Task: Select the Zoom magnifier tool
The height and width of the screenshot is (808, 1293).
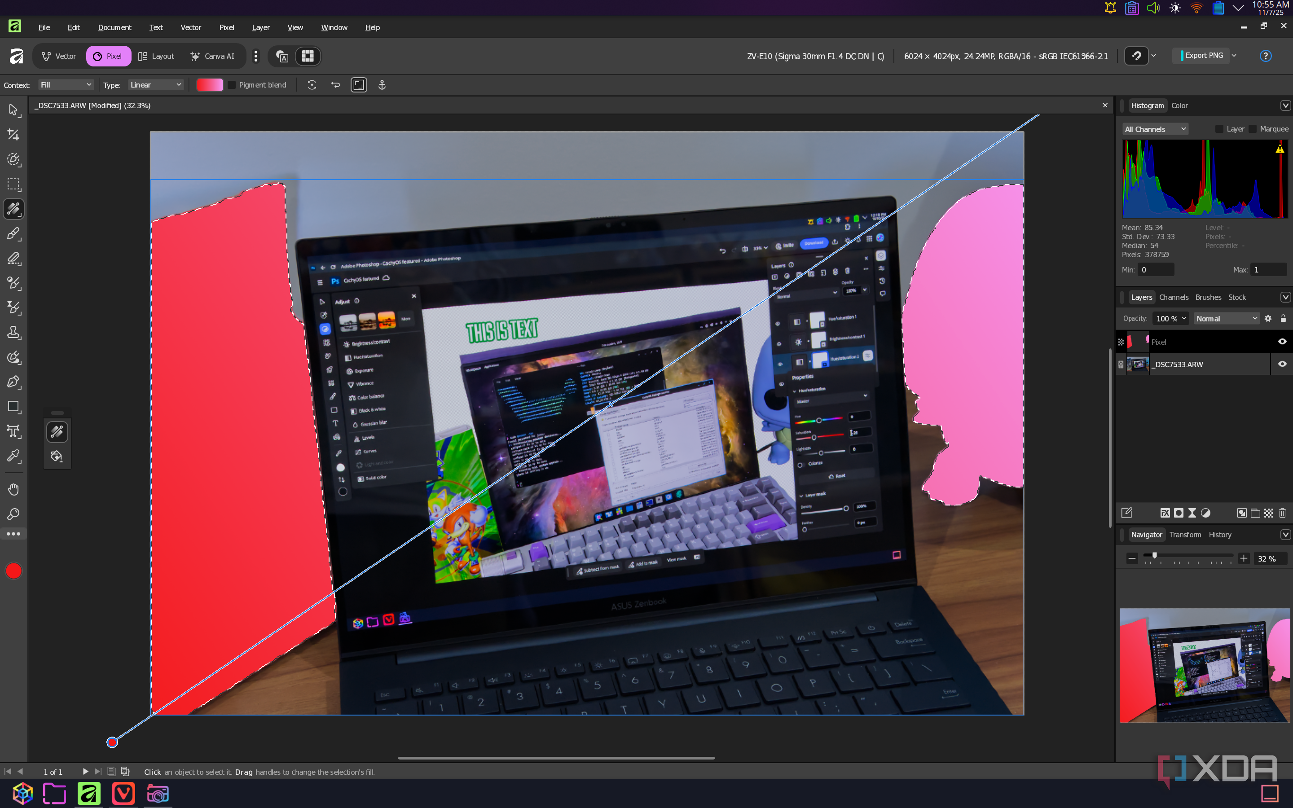Action: pyautogui.click(x=13, y=514)
